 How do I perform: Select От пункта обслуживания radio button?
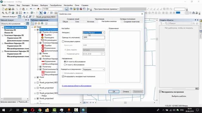[65, 62]
